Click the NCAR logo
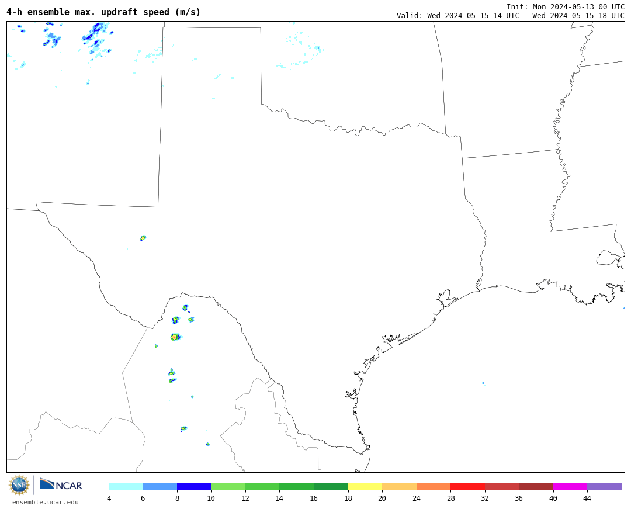The width and height of the screenshot is (631, 509). 61,484
